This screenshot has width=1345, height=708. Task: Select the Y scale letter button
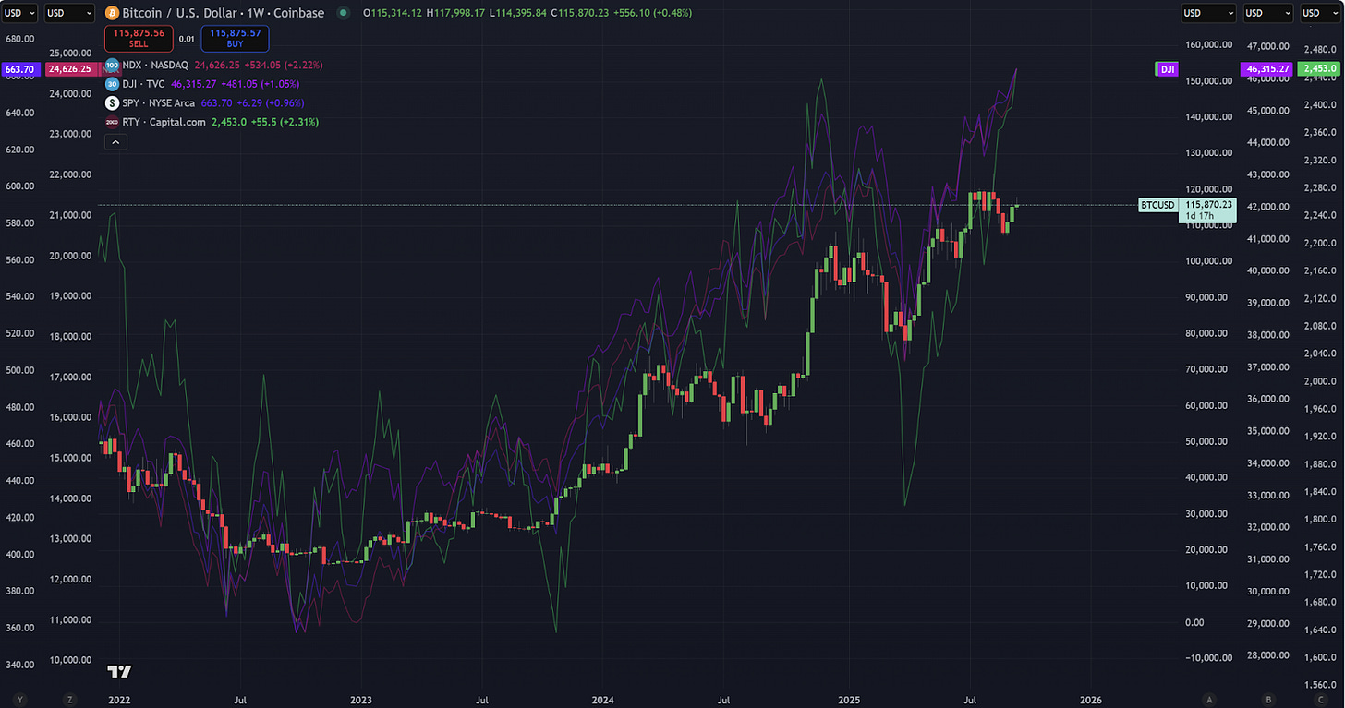tap(20, 699)
